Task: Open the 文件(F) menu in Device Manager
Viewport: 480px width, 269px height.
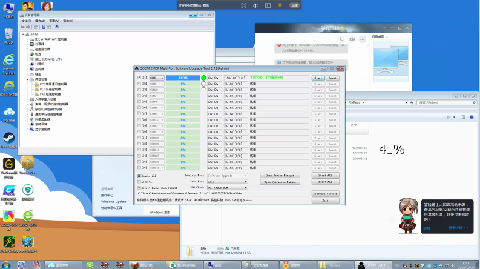Action: tap(26, 21)
